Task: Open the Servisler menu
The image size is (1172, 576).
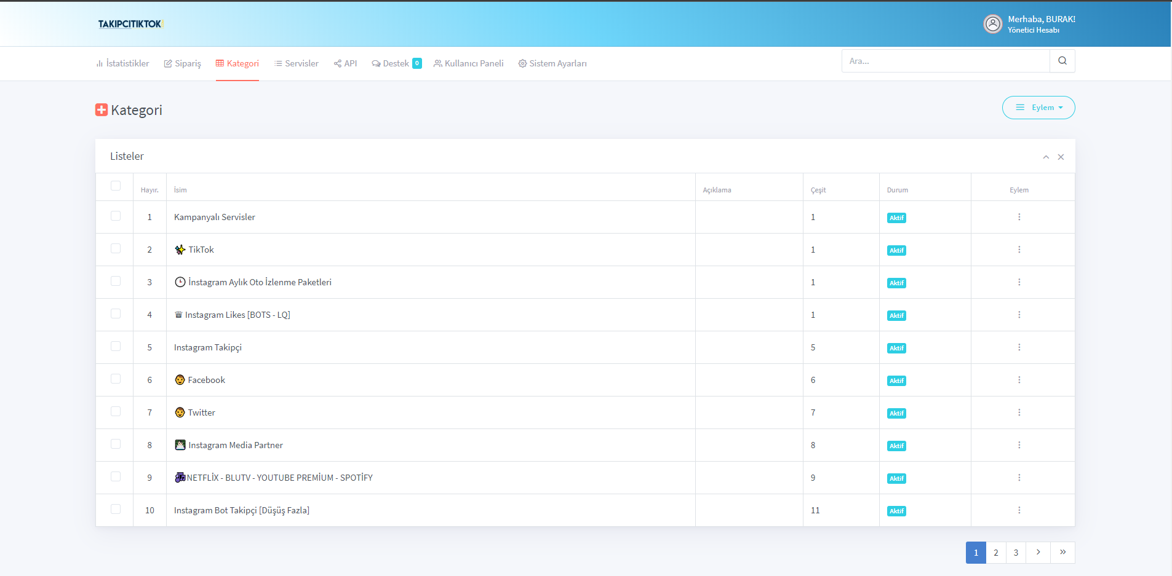Action: 297,63
